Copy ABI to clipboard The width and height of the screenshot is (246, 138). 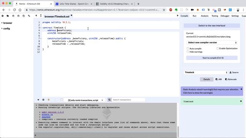point(219,79)
